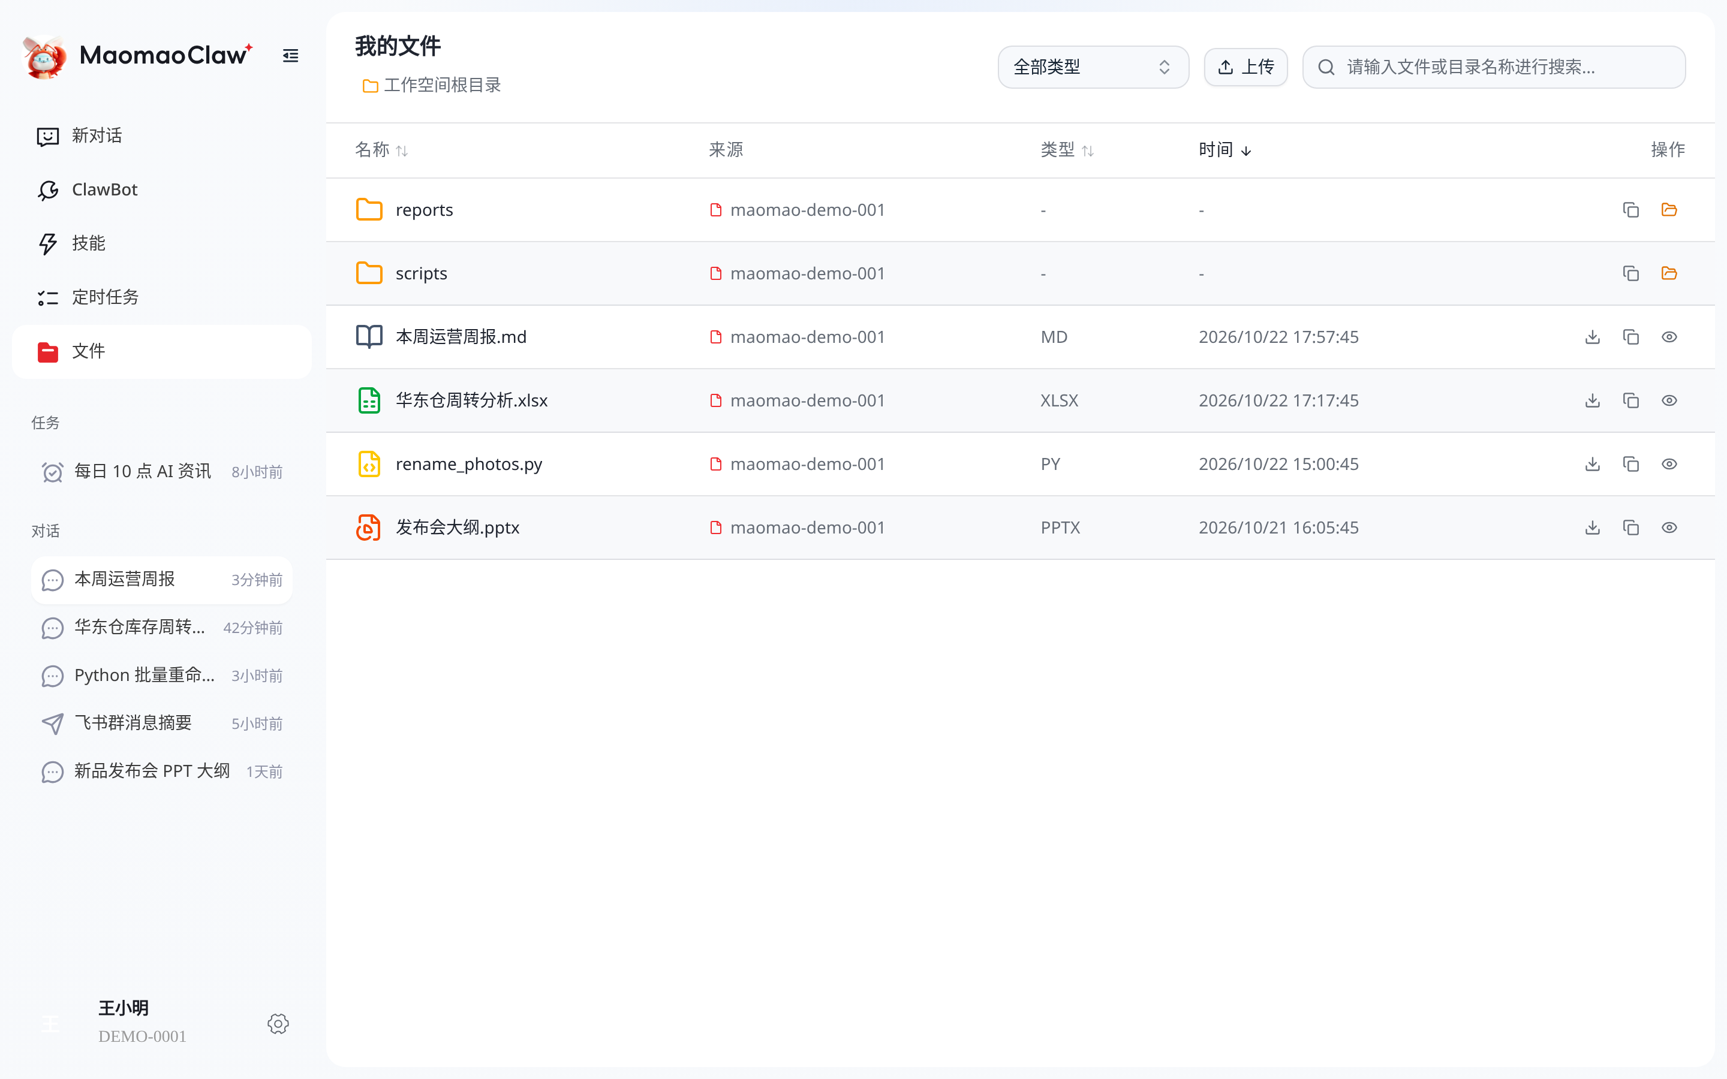The image size is (1727, 1079).
Task: Click the scripts folder icon in the name column
Action: [x=369, y=273]
